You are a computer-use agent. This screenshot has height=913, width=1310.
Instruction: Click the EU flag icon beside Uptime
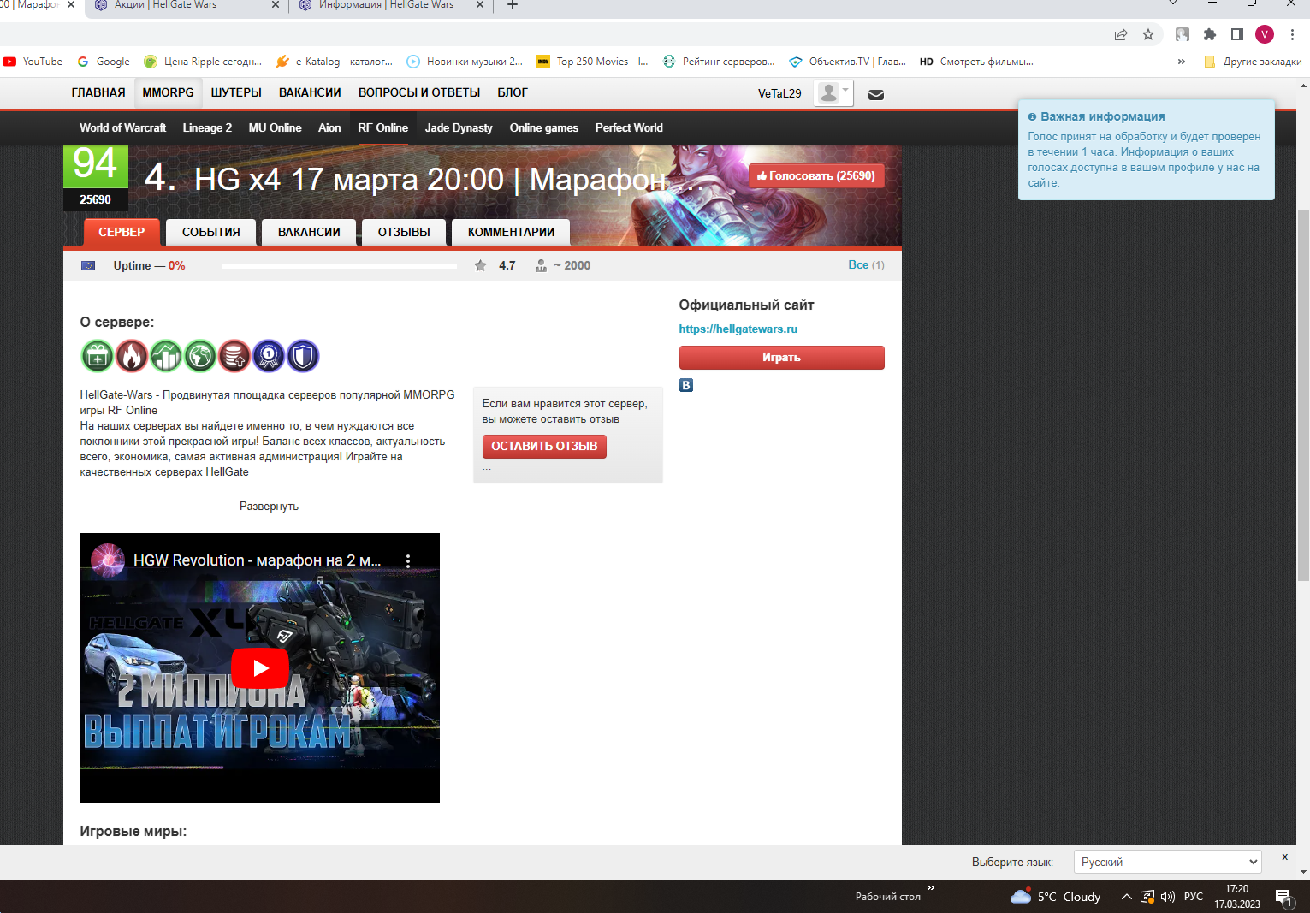coord(88,265)
